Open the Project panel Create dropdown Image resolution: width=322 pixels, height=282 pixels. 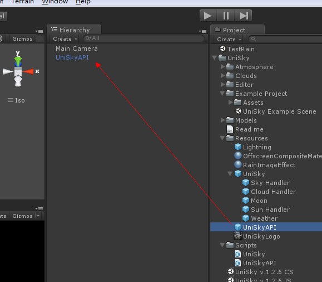229,39
